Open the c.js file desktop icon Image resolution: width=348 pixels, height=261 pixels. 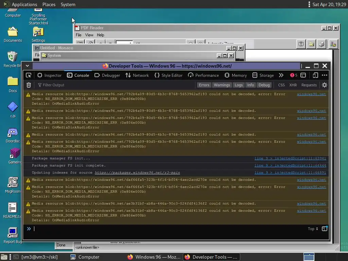coord(13,110)
